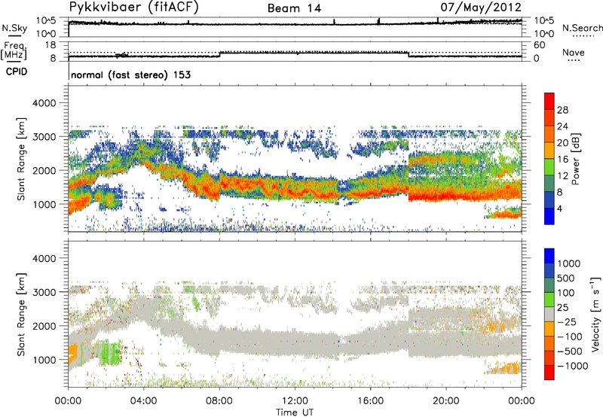
Task: Click the '00:00' label at the start of the time axis
Action: (x=68, y=401)
